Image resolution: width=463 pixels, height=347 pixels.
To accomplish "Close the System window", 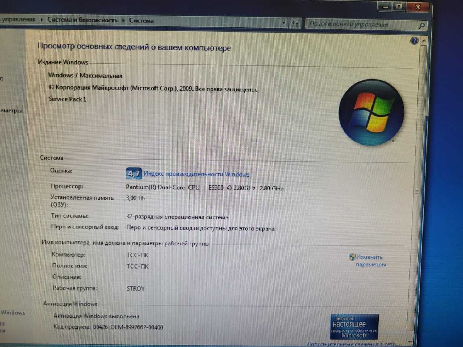I will pyautogui.click(x=418, y=7).
